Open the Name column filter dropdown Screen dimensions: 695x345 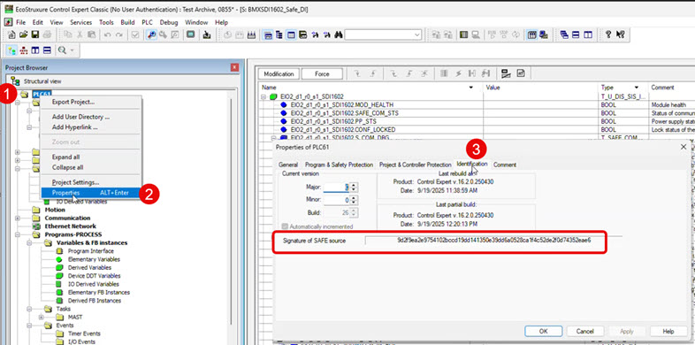pos(471,88)
